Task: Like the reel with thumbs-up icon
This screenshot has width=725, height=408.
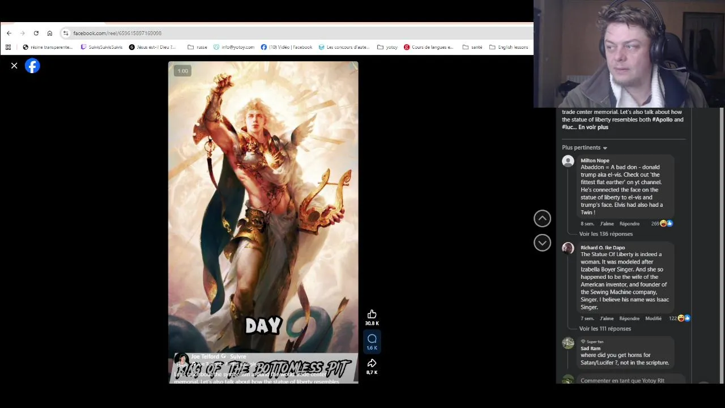Action: point(372,314)
